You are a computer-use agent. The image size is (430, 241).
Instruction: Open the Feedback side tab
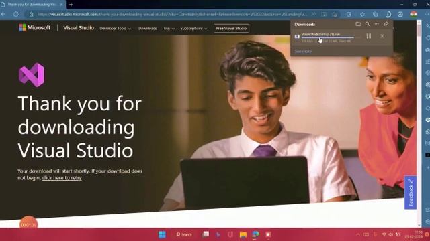click(x=411, y=192)
